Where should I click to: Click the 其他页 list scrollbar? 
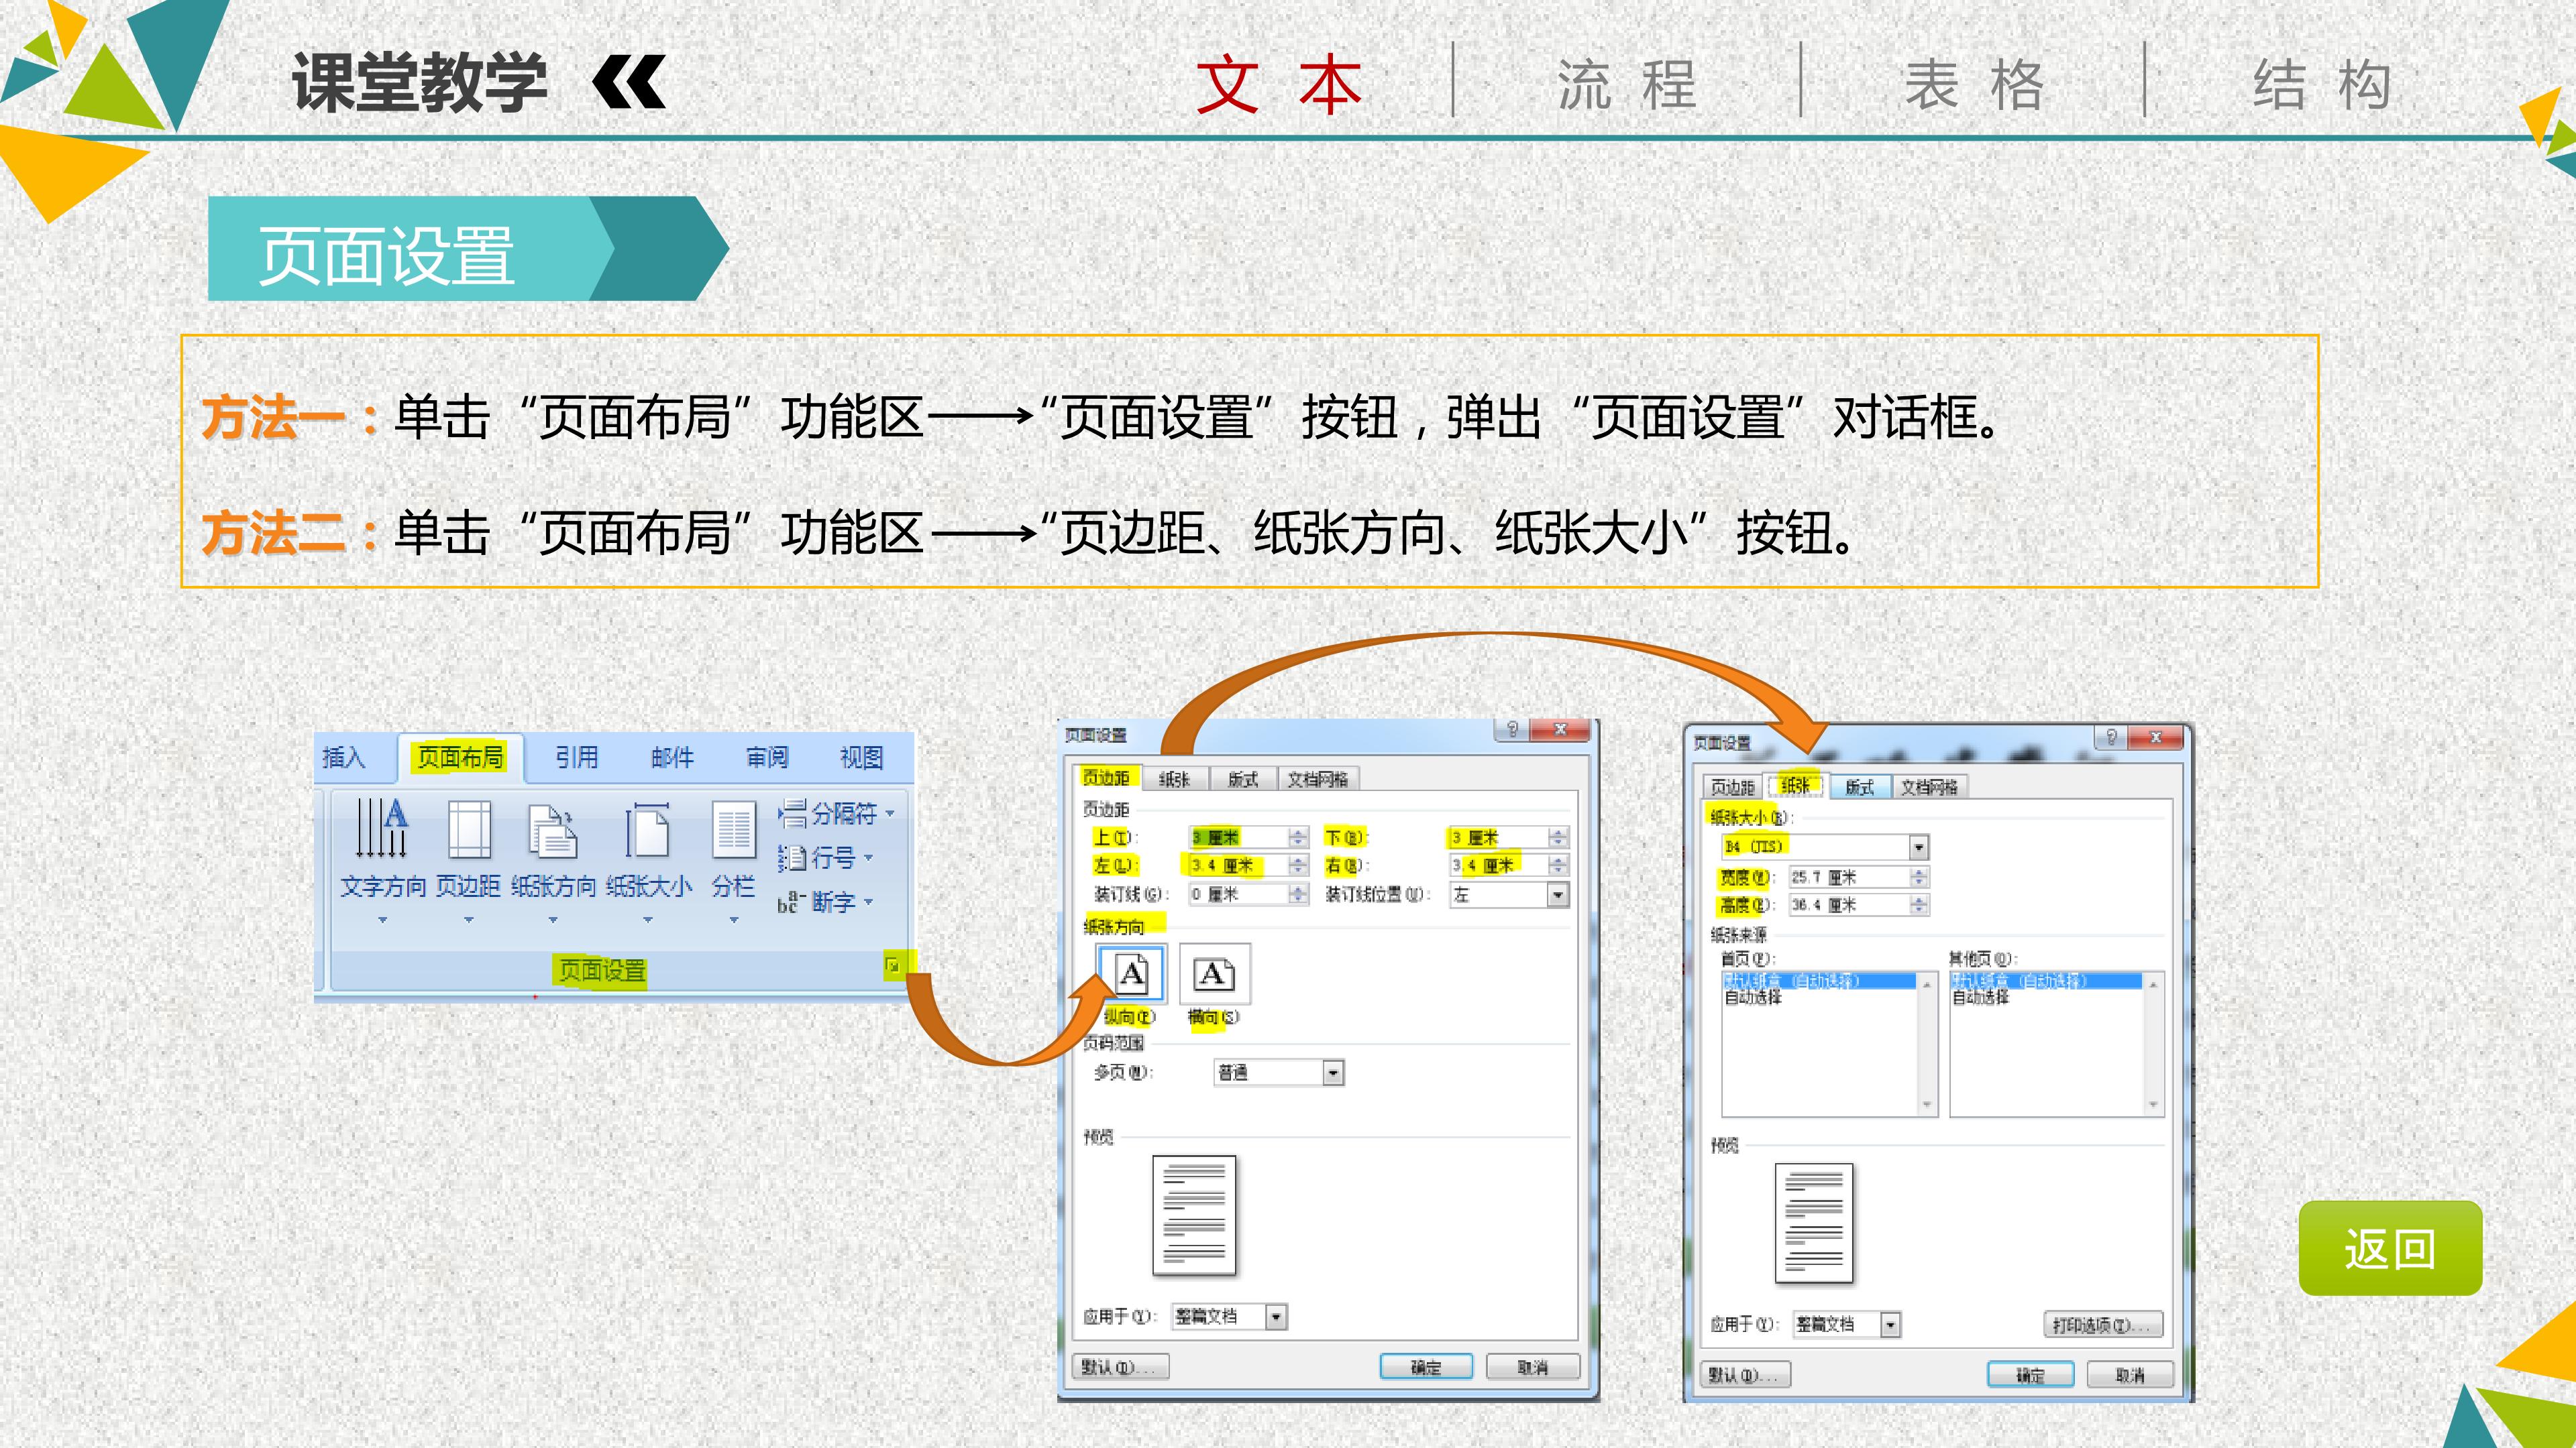coord(2154,1044)
